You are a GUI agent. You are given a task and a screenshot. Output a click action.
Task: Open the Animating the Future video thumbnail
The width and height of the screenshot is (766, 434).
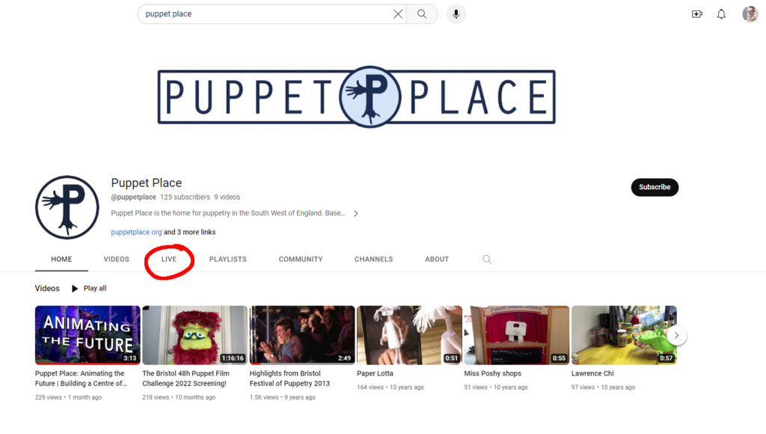point(88,334)
